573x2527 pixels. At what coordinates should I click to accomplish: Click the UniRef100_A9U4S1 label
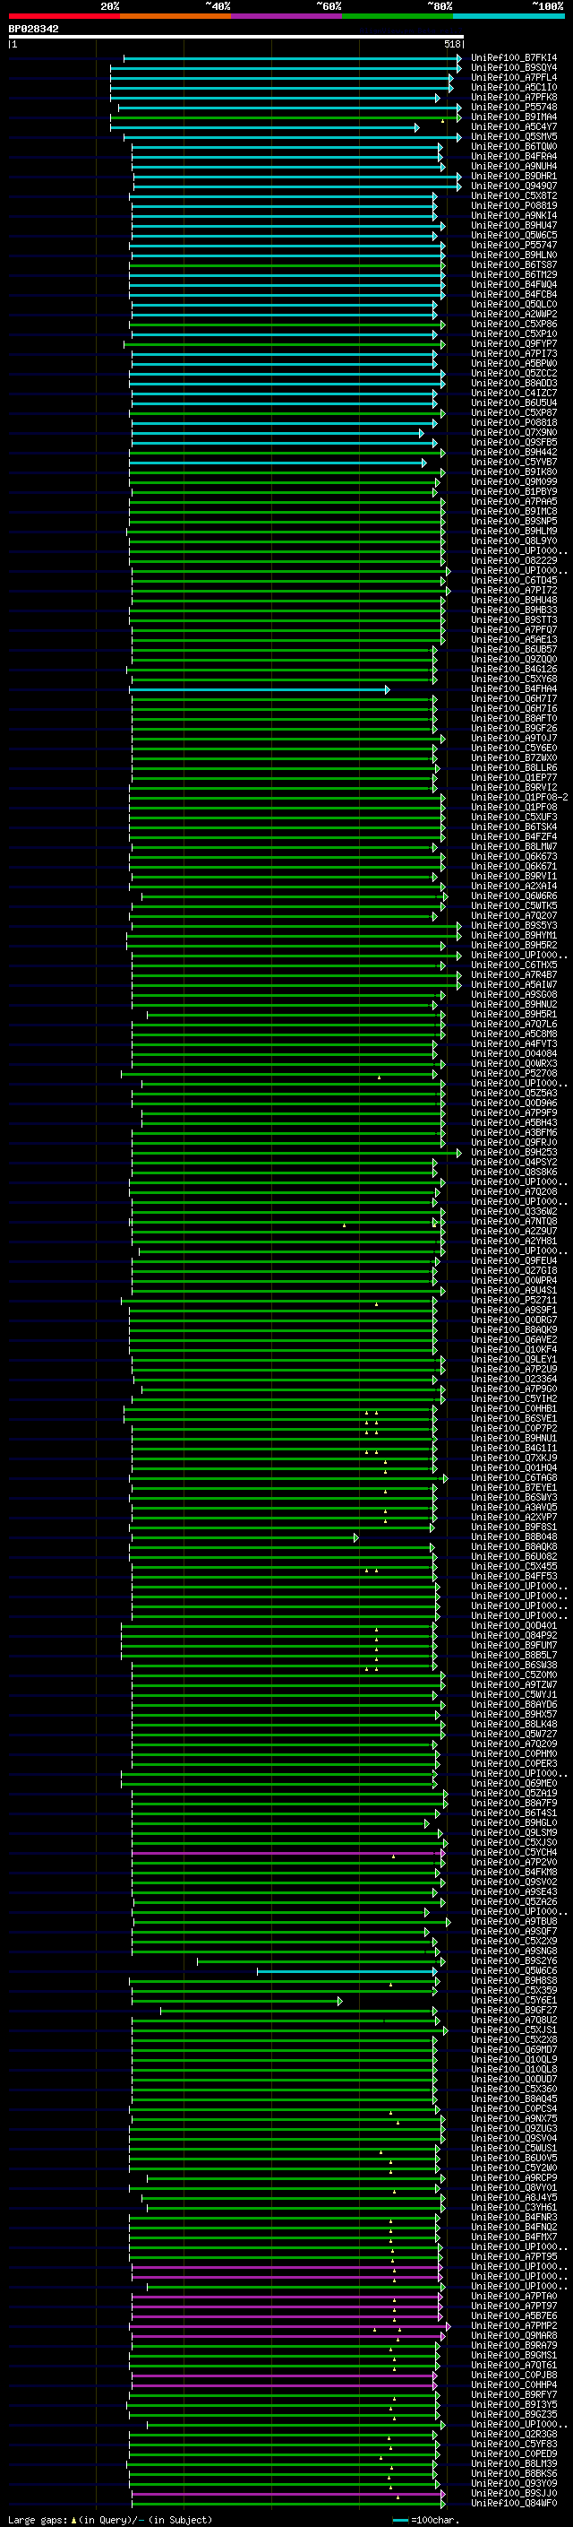pos(514,1290)
